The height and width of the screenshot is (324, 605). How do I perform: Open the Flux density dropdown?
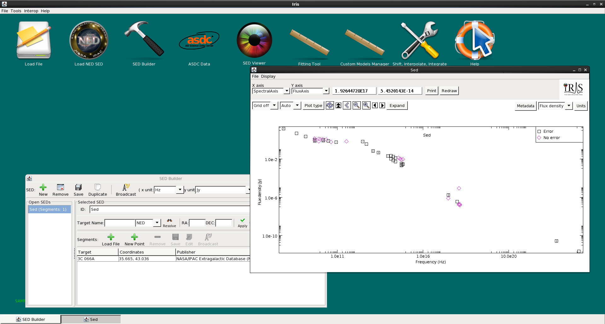[x=569, y=106]
